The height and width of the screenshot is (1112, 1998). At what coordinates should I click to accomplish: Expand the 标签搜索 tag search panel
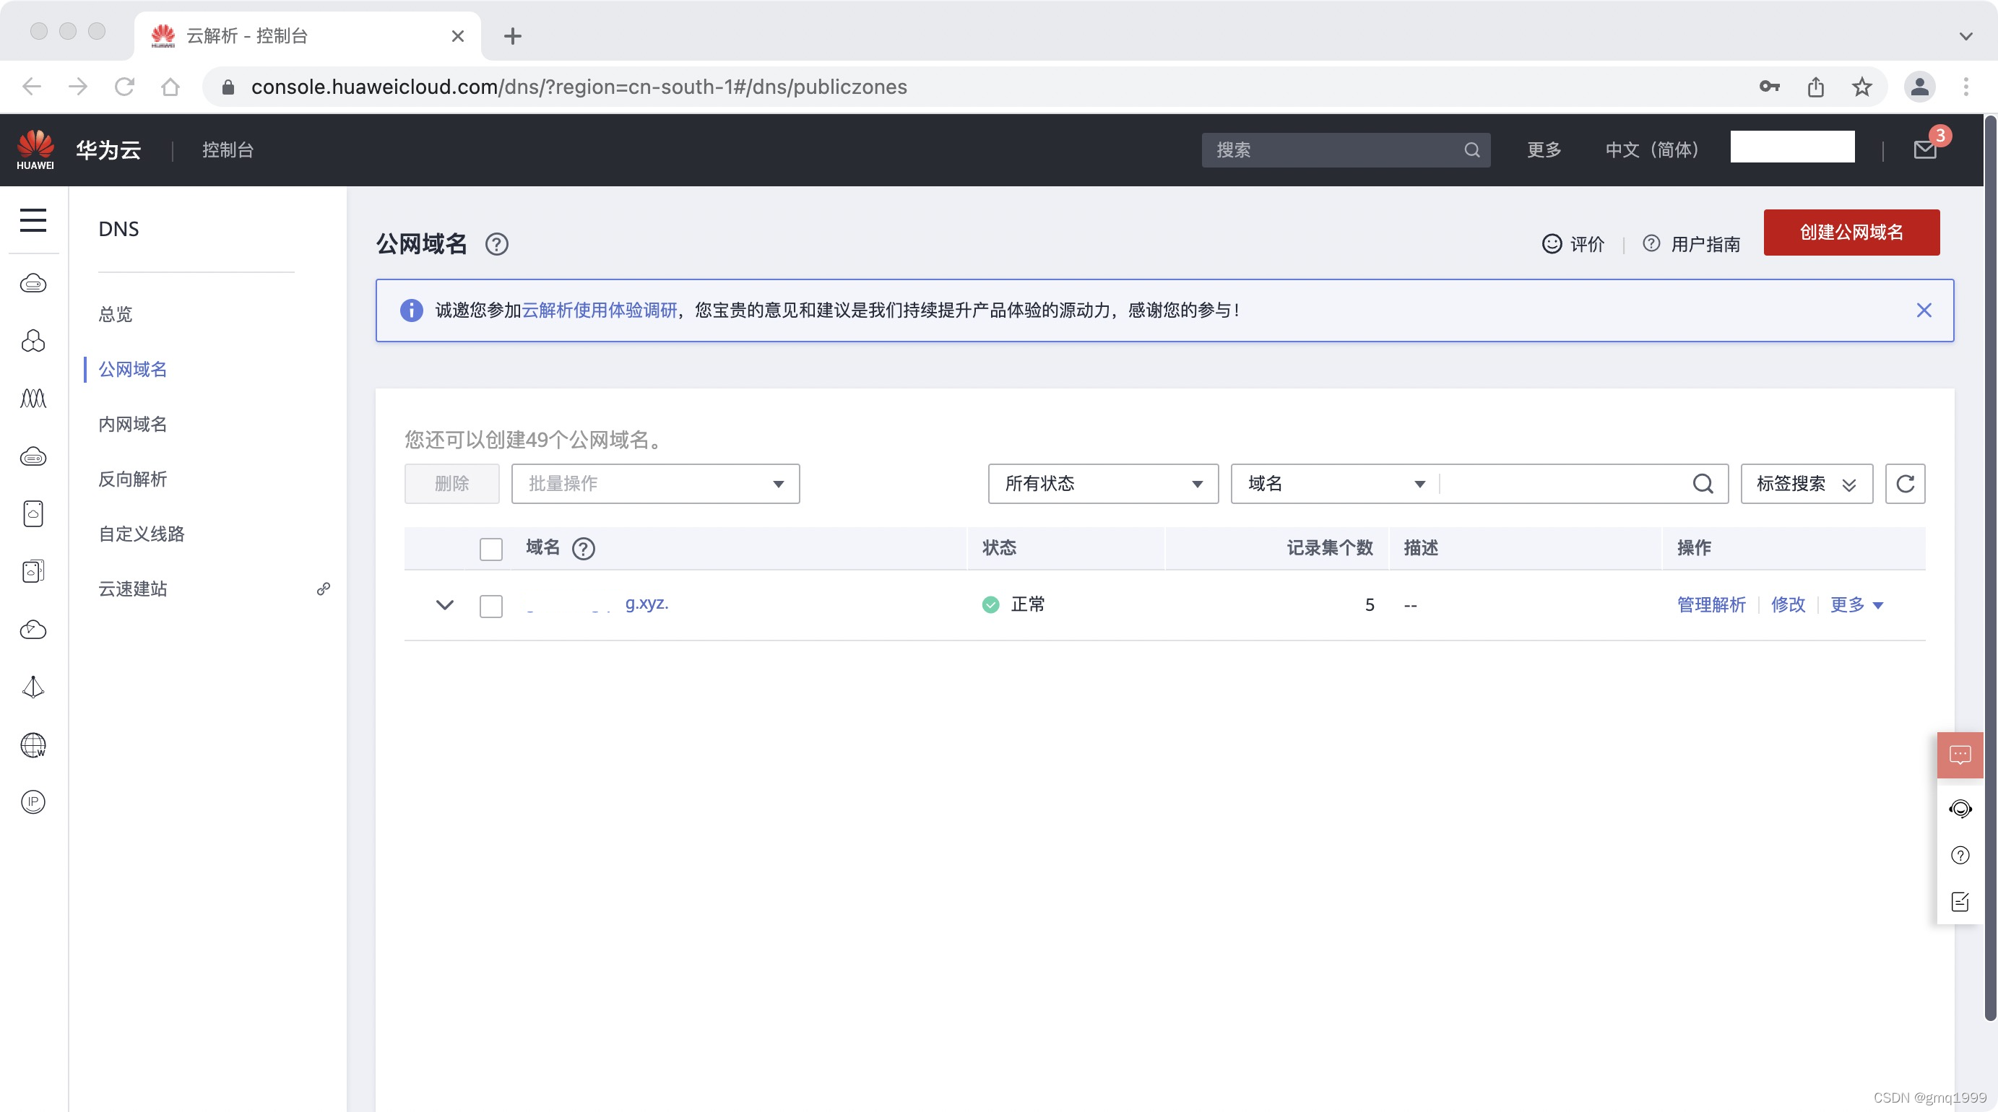(1806, 484)
